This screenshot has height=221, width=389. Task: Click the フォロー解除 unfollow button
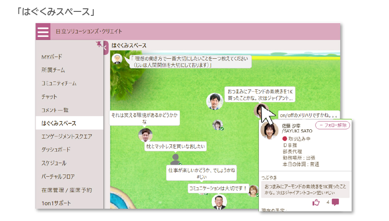click(332, 125)
